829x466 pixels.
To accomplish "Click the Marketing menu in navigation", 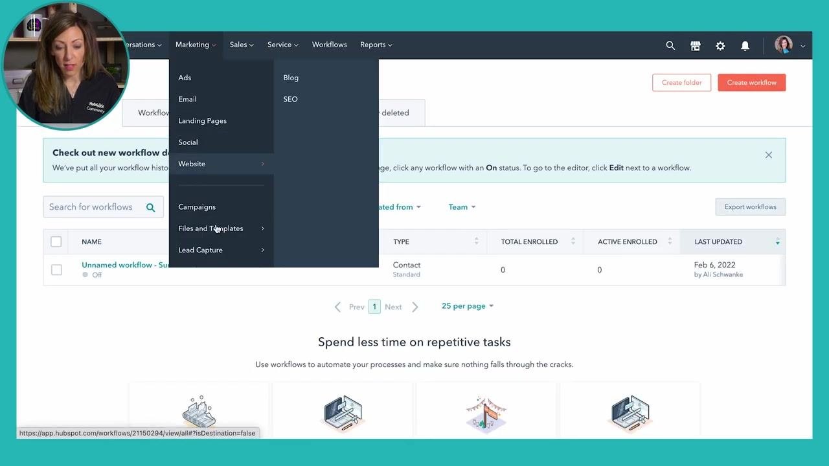I will pos(196,45).
